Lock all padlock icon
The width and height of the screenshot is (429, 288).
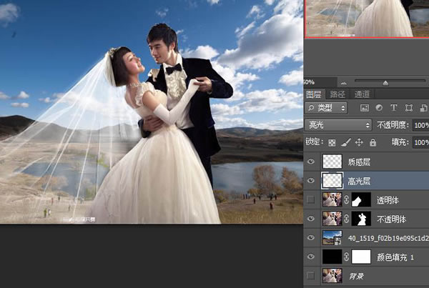[373, 142]
